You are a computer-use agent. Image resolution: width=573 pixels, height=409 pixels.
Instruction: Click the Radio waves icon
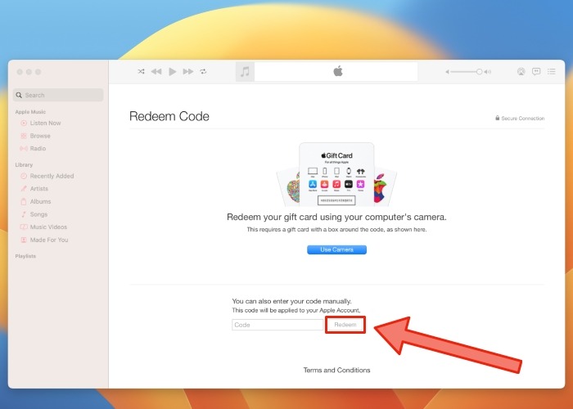24,148
